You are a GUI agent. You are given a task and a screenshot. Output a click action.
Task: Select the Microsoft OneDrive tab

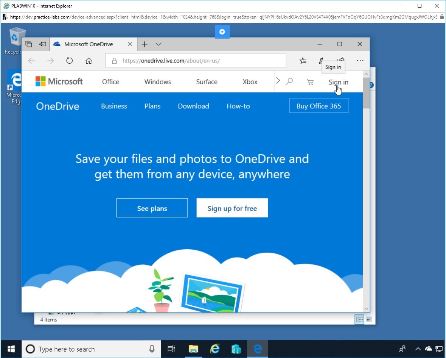(x=93, y=44)
